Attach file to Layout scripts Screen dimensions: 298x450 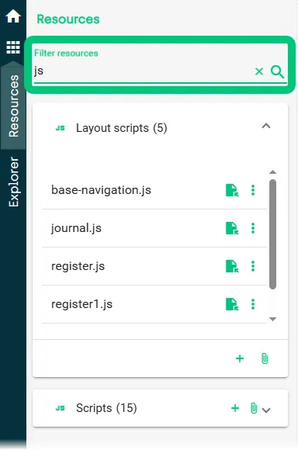click(x=265, y=358)
